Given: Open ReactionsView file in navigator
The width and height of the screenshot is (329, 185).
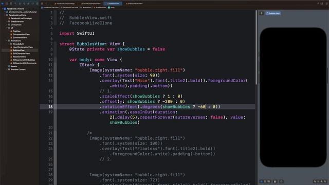Looking at the screenshot, I should coord(18,57).
